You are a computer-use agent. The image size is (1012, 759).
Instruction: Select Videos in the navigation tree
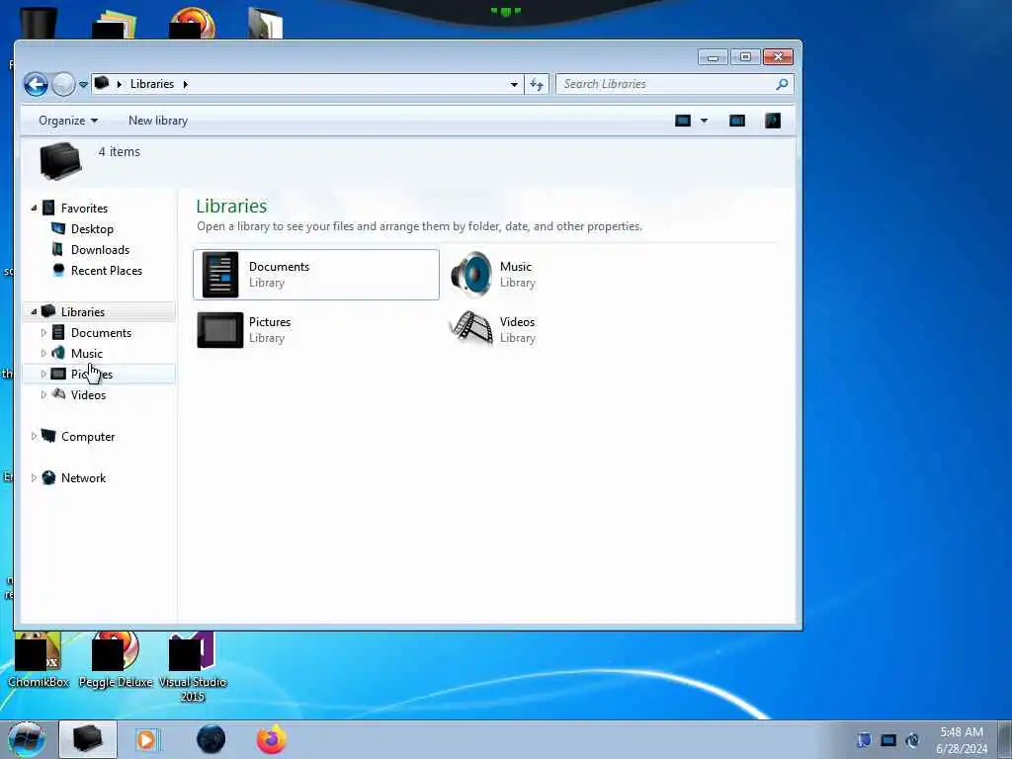88,395
